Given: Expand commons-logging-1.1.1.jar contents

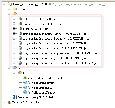Looking at the screenshot, I should [14, 24].
